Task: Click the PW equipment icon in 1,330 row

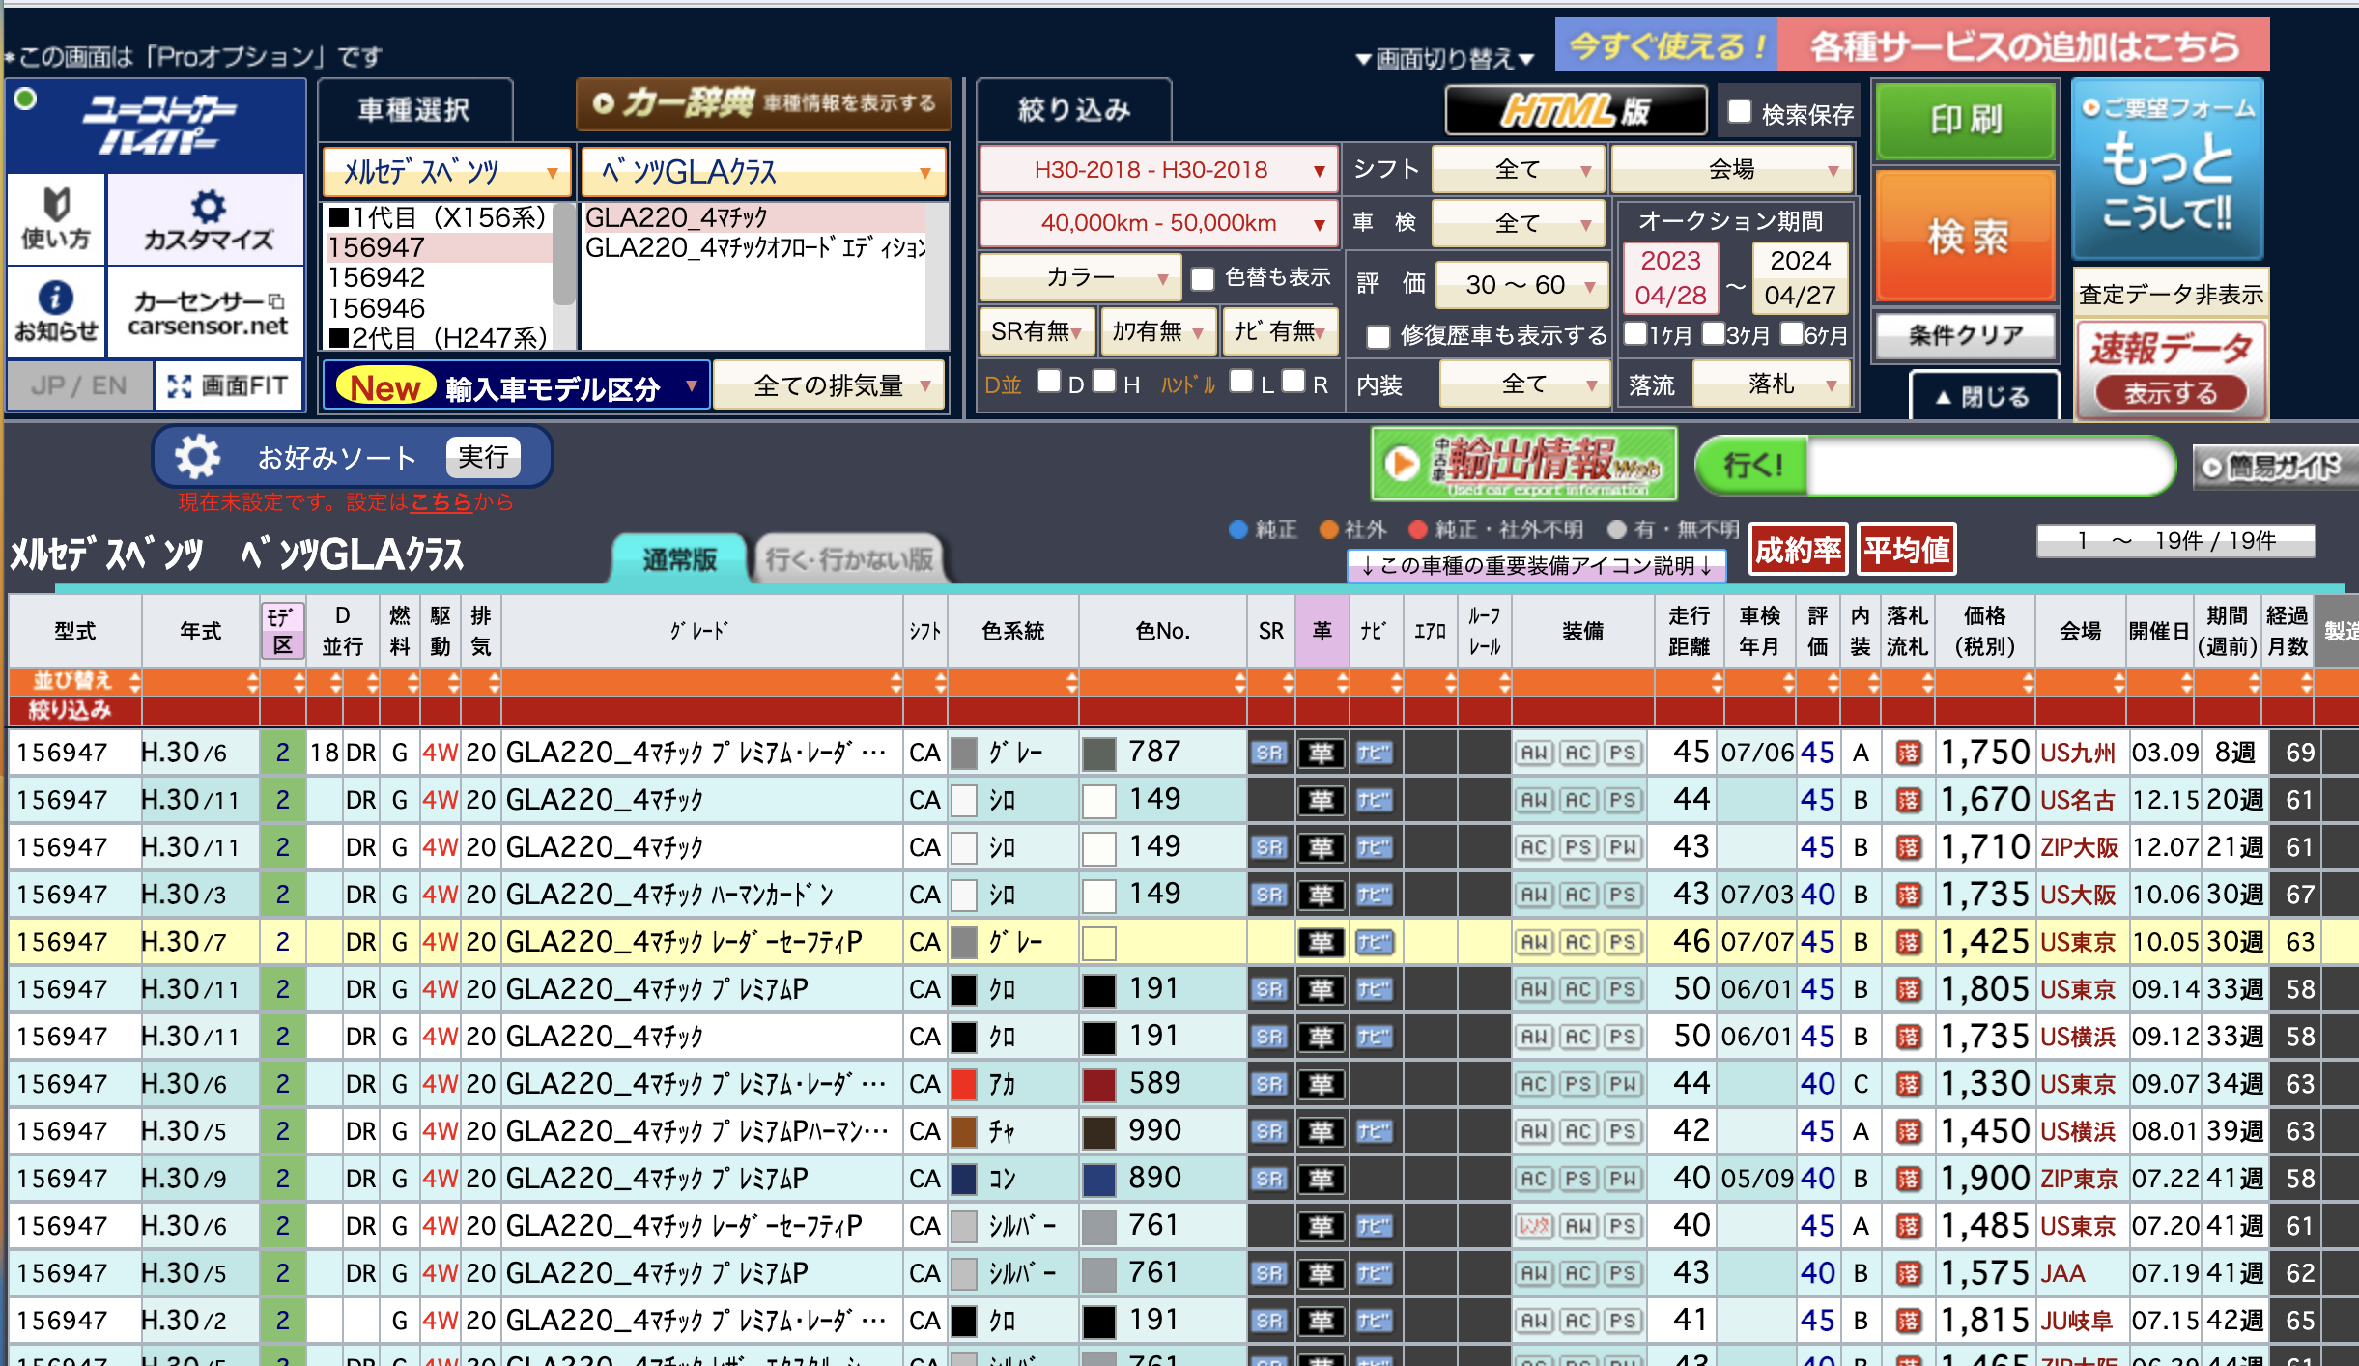Action: (1623, 1084)
